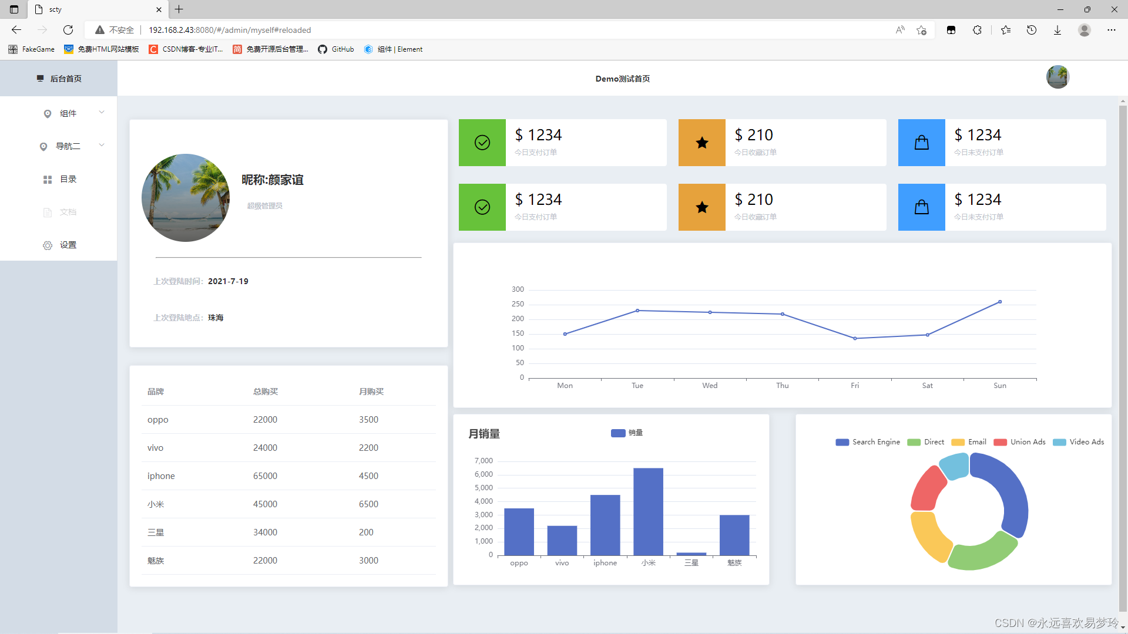Viewport: 1128px width, 634px height.
Task: Click the user avatar in the top right corner
Action: (x=1057, y=77)
